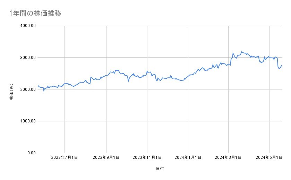Viewport: 291px width, 180px height.
Task: Click the 2024年1月1日 date label
Action: point(188,158)
